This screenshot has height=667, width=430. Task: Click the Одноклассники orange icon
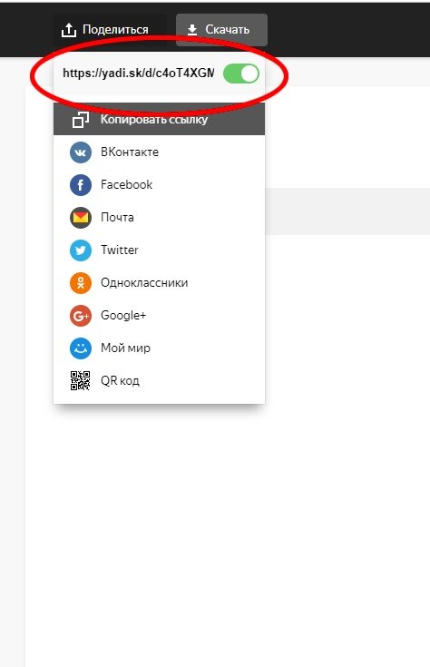point(81,283)
